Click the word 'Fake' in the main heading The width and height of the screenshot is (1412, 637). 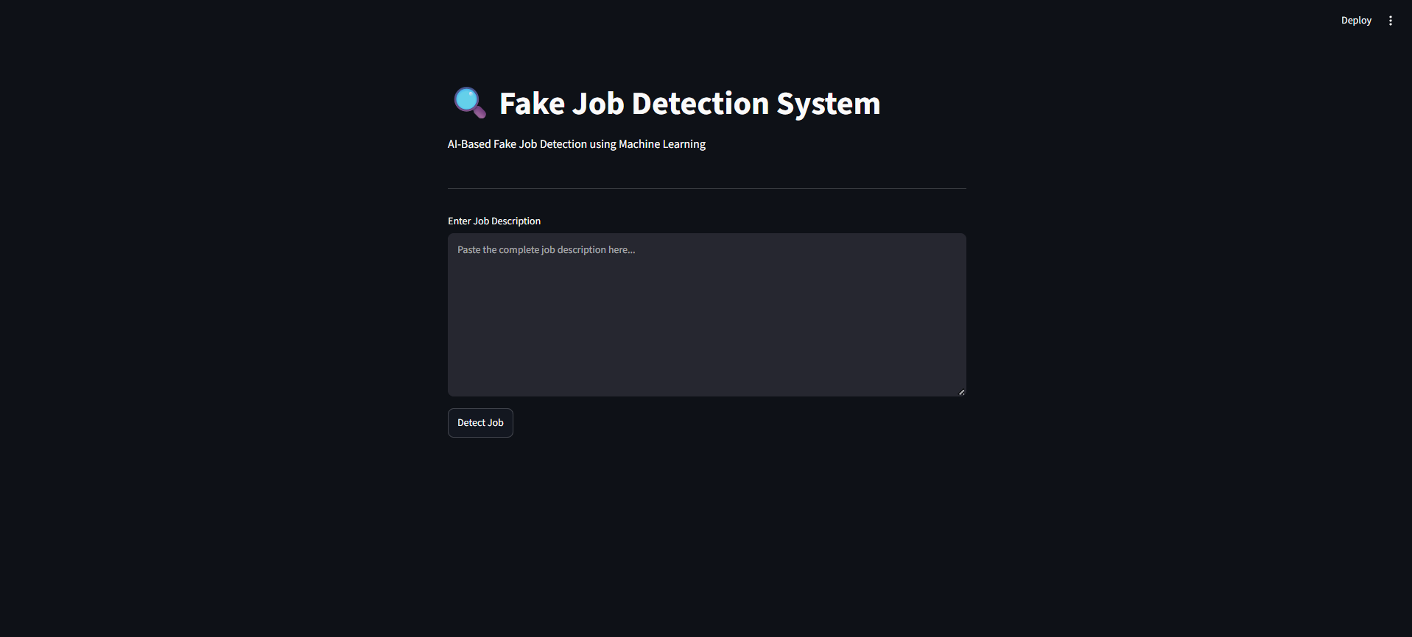532,104
